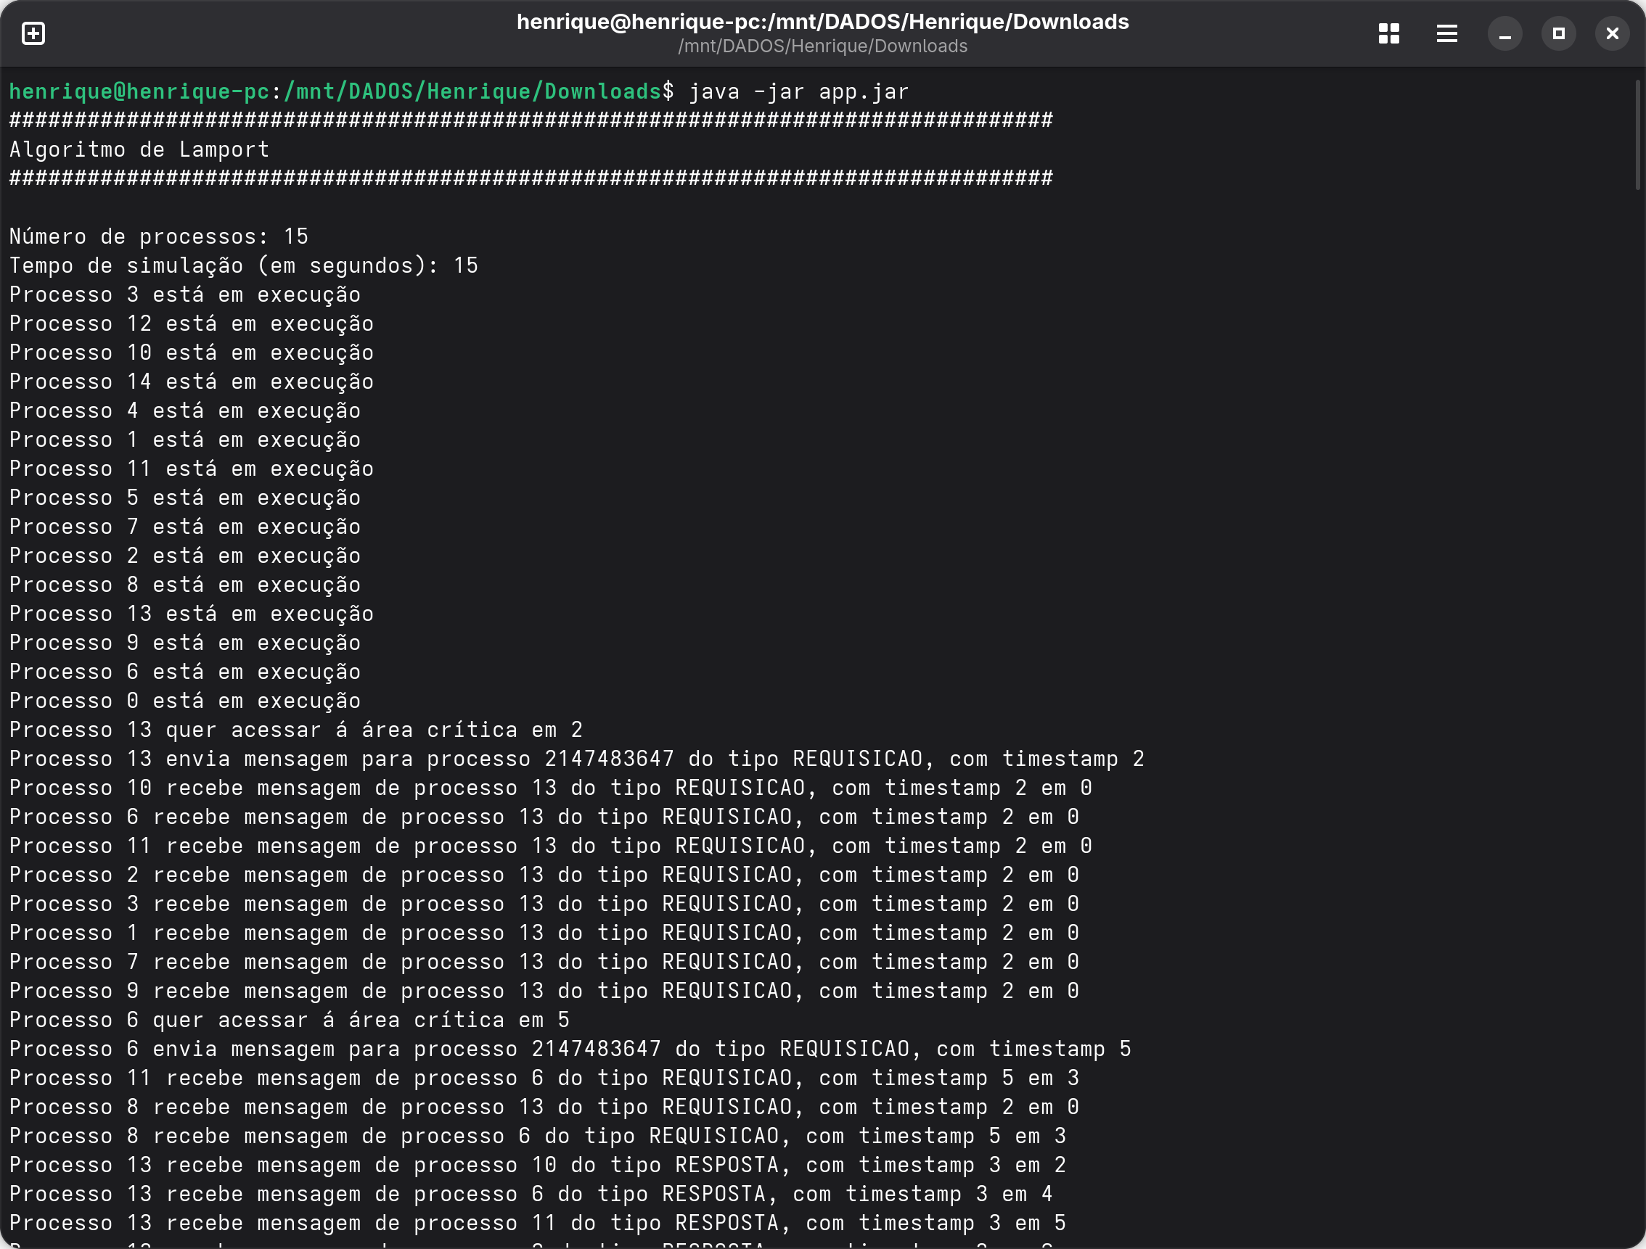
Task: Close the terminal window
Action: click(x=1612, y=33)
